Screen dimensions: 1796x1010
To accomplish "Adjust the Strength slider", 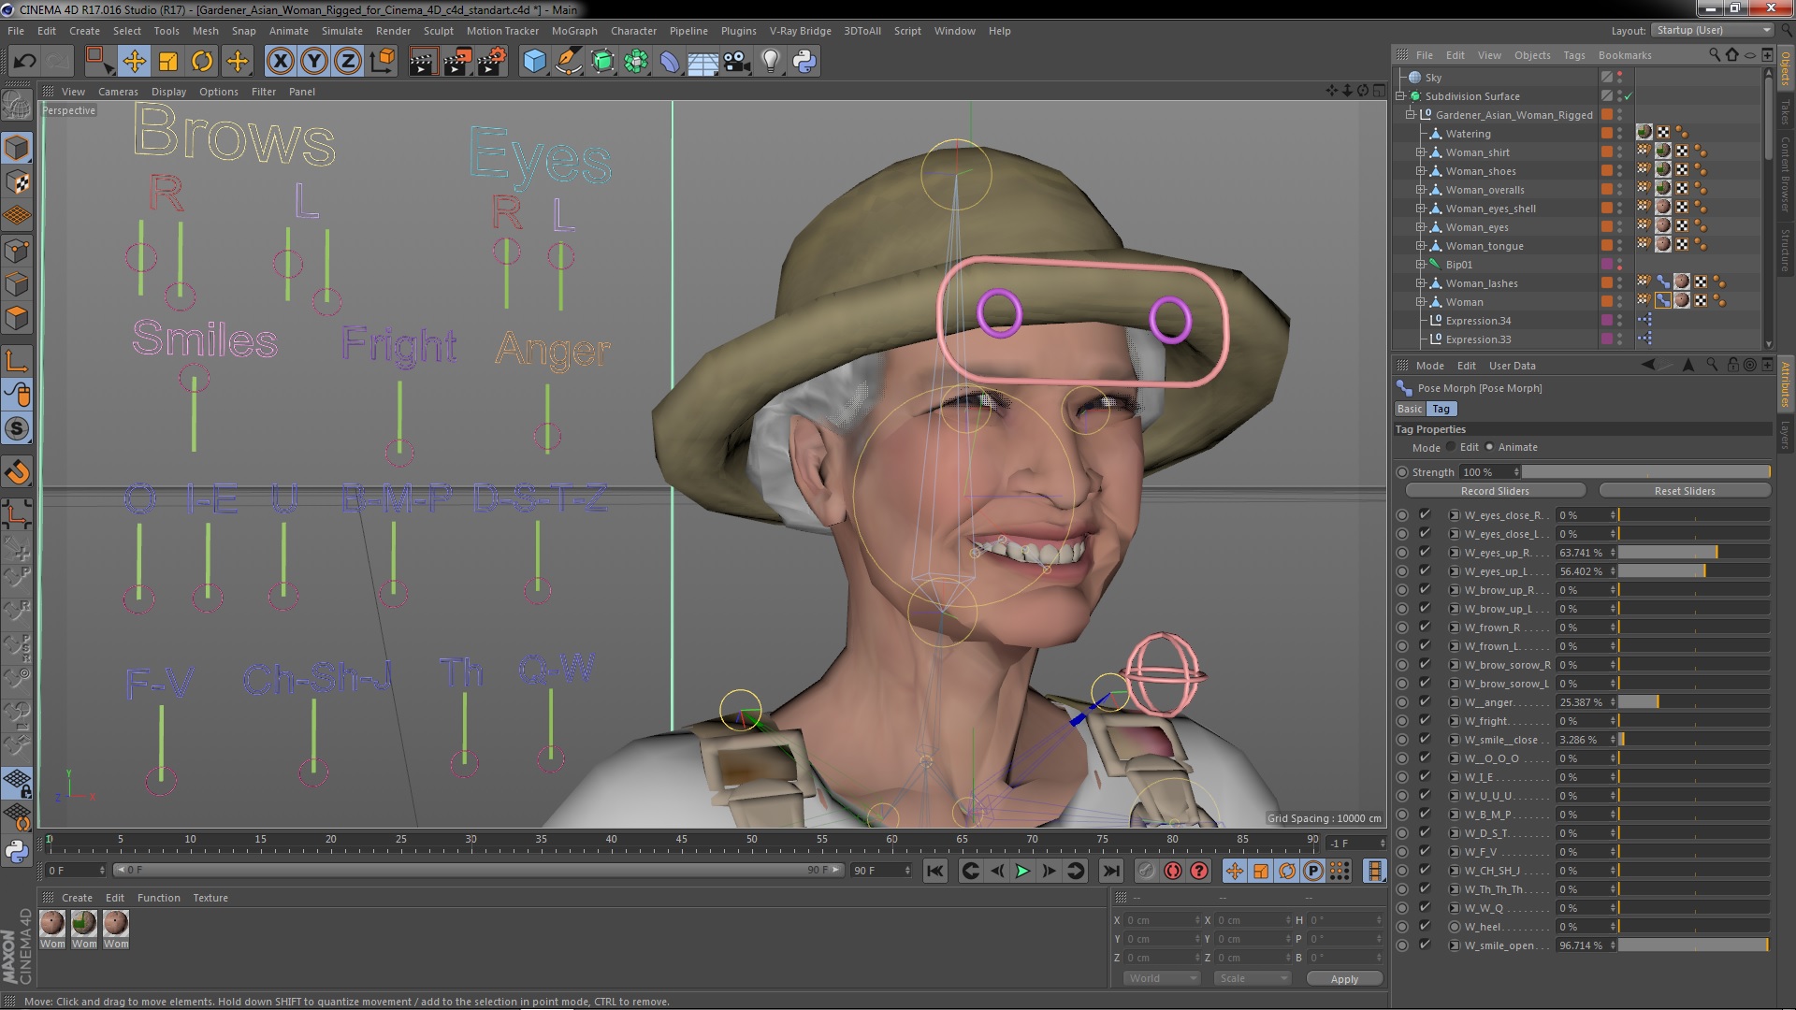I will [x=1646, y=472].
